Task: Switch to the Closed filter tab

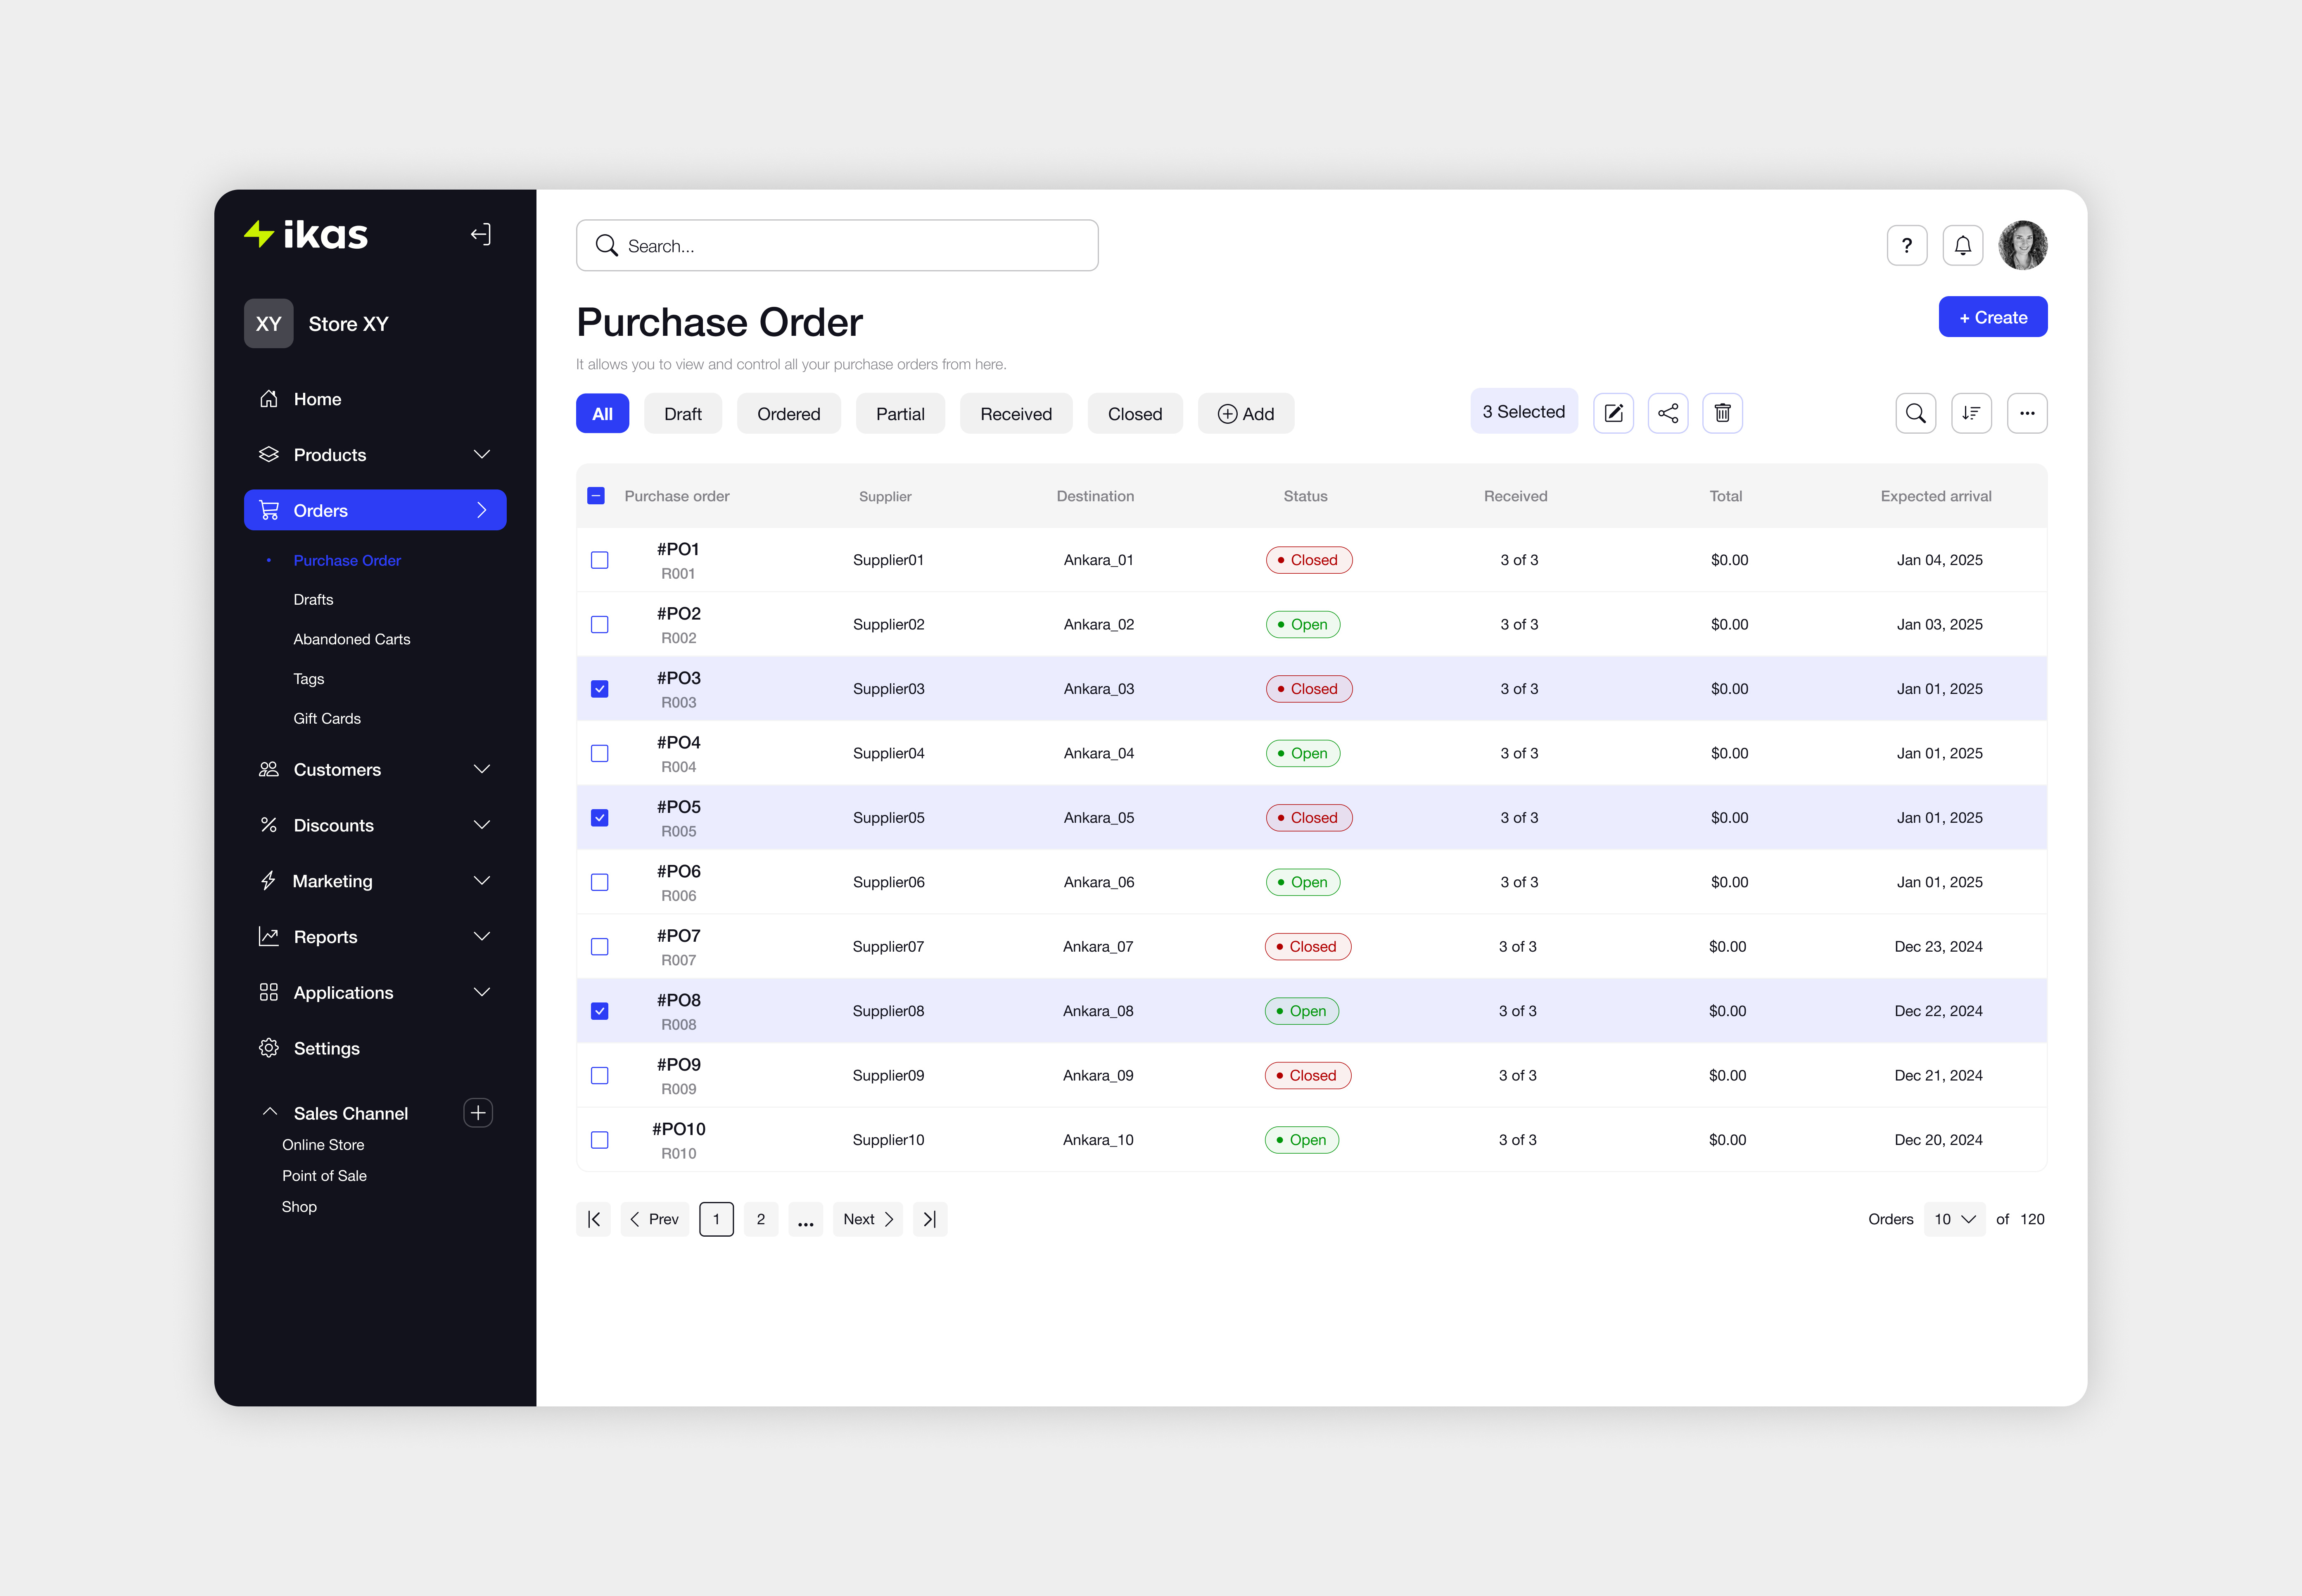Action: 1134,413
